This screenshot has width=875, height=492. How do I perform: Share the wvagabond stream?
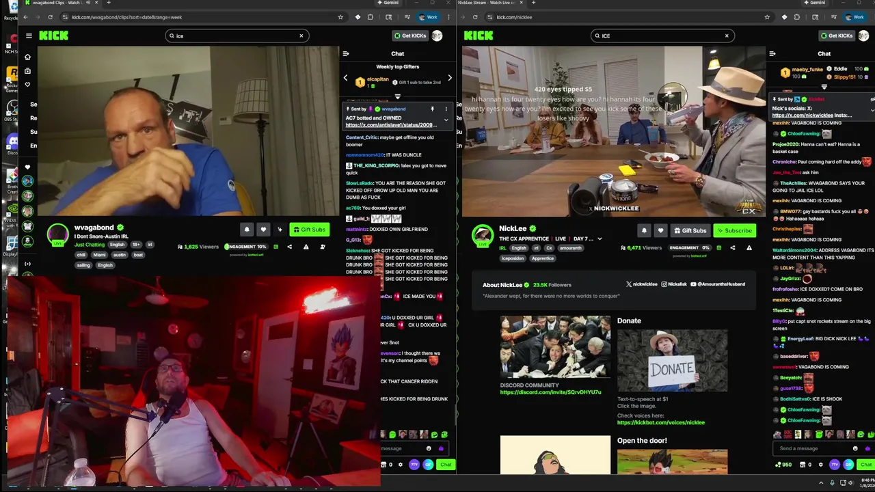click(x=289, y=247)
